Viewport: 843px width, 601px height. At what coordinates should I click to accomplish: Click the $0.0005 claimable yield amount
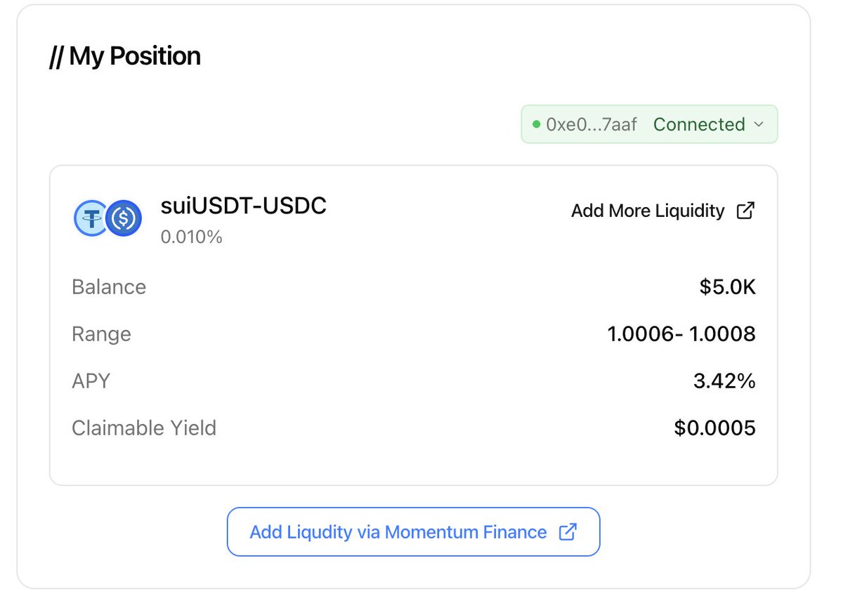(x=714, y=428)
